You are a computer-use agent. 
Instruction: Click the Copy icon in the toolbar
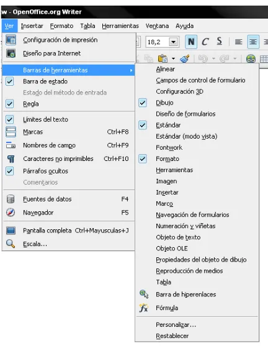(149, 58)
